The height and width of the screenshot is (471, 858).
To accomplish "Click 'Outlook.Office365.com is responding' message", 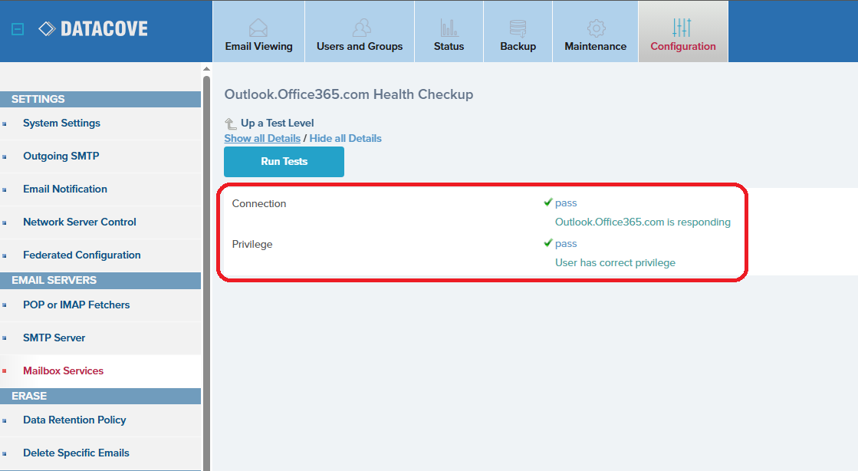I will 643,222.
